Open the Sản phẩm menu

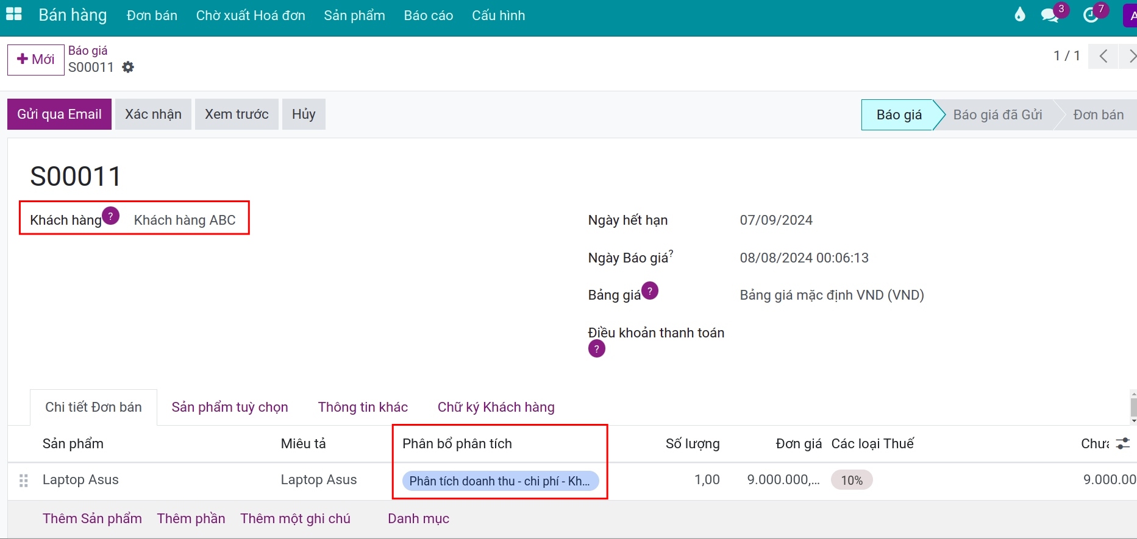tap(354, 15)
